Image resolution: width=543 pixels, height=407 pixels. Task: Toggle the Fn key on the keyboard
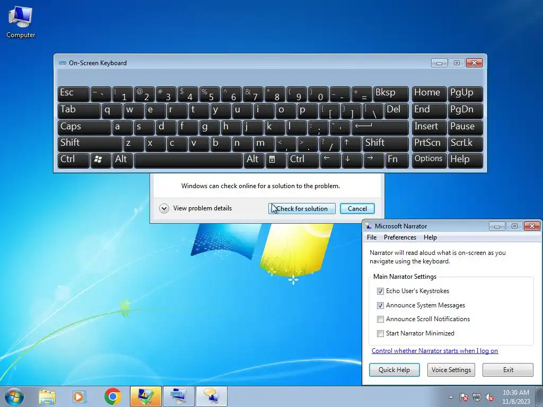click(397, 161)
